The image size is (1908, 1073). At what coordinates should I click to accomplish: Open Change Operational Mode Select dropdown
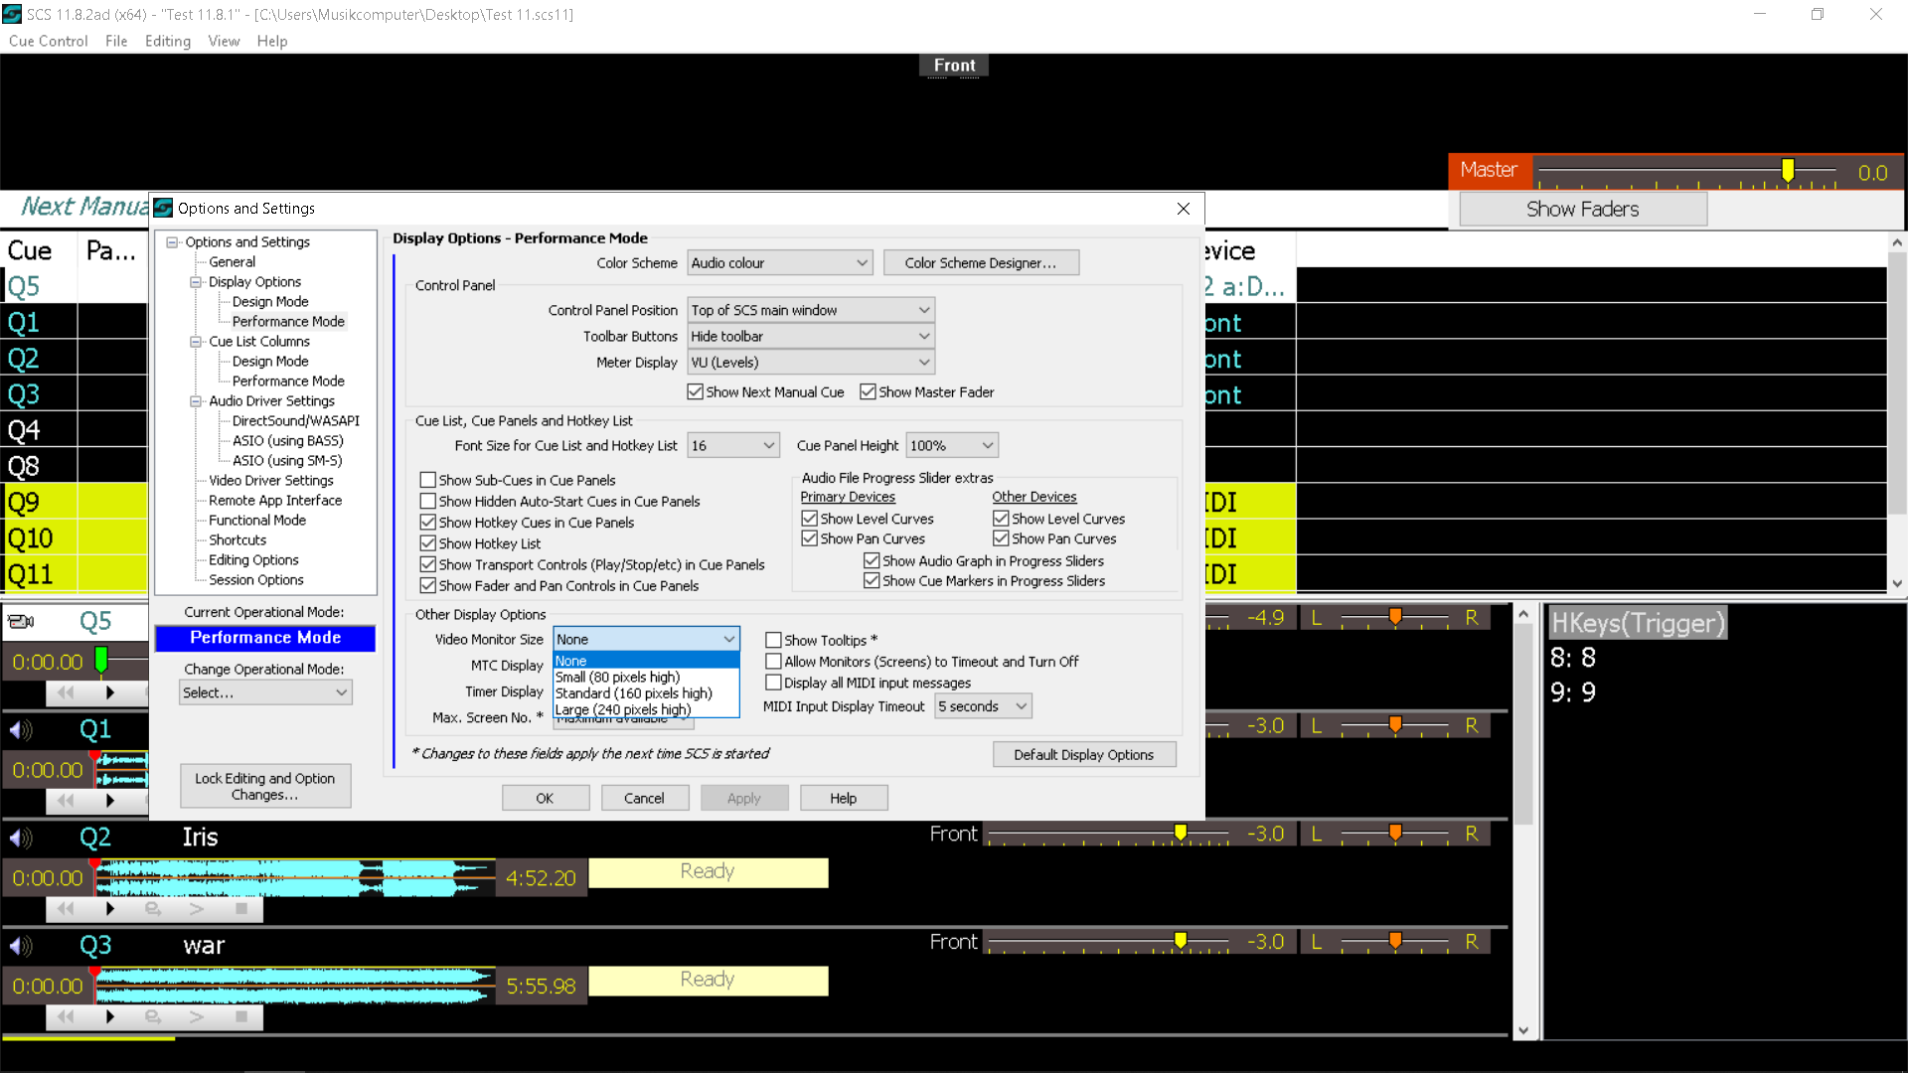(x=265, y=692)
